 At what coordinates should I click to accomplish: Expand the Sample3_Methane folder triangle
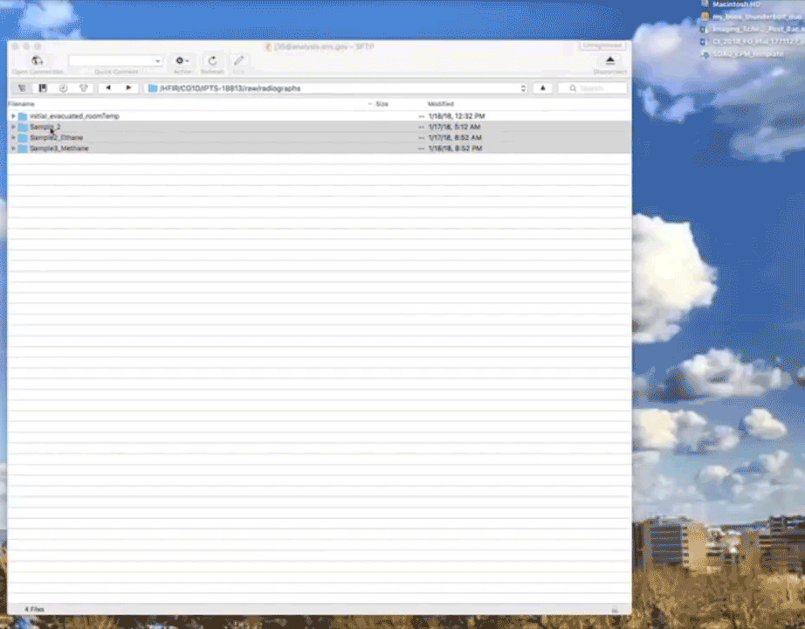point(13,149)
